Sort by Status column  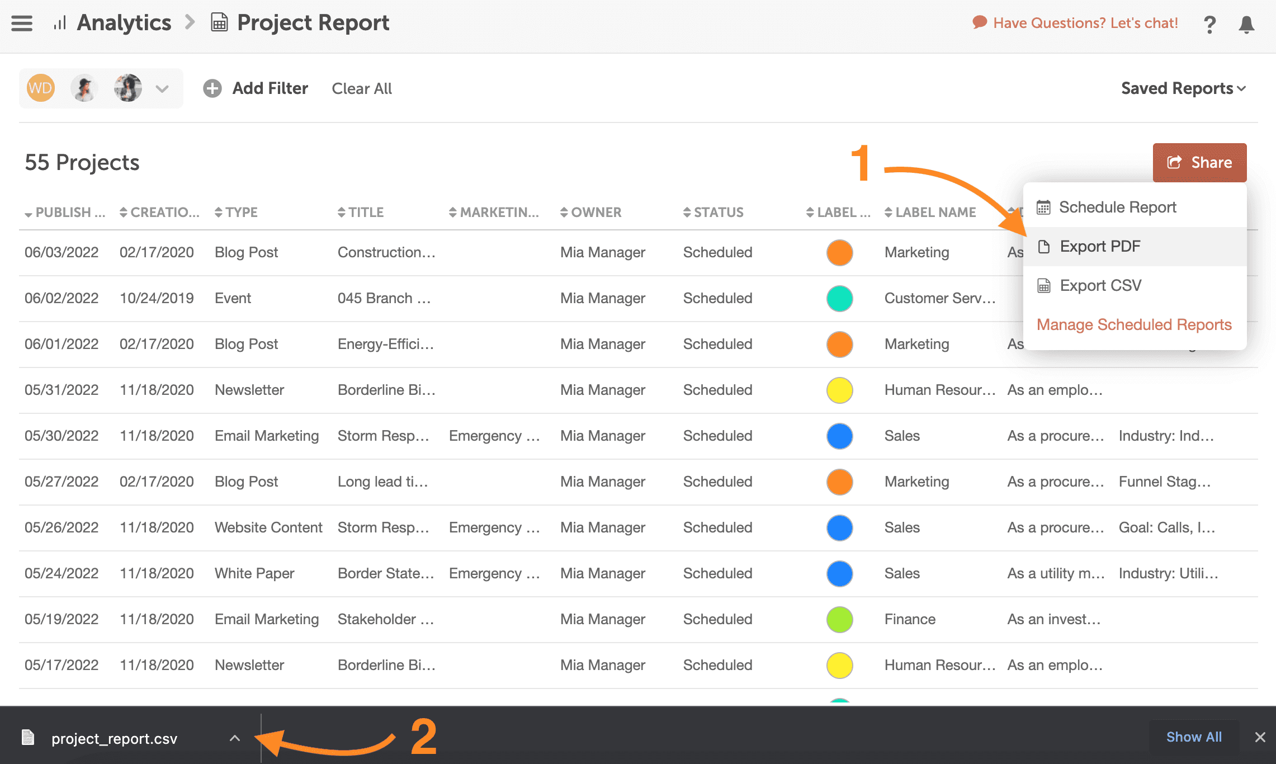(x=713, y=213)
